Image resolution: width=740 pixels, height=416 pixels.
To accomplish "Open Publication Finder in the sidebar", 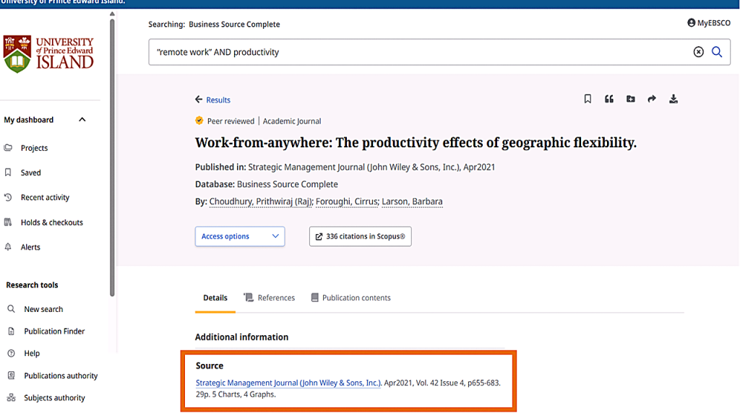I will click(x=54, y=331).
